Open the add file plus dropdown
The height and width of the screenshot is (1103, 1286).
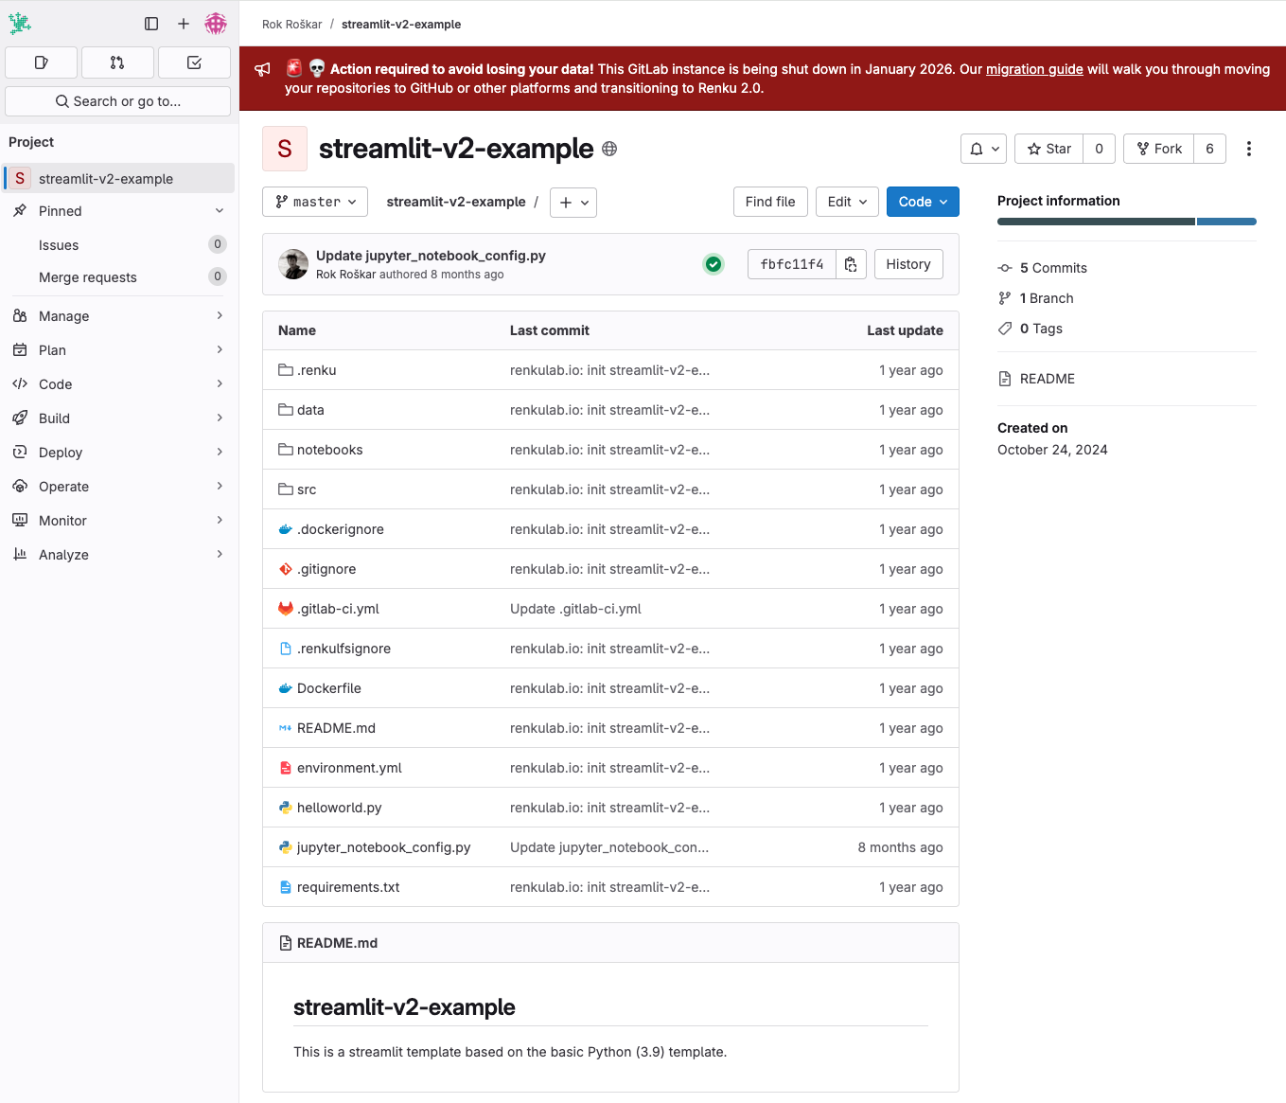coord(573,203)
